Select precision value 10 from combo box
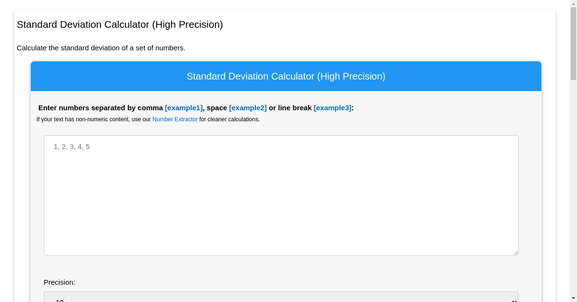 click(x=281, y=300)
